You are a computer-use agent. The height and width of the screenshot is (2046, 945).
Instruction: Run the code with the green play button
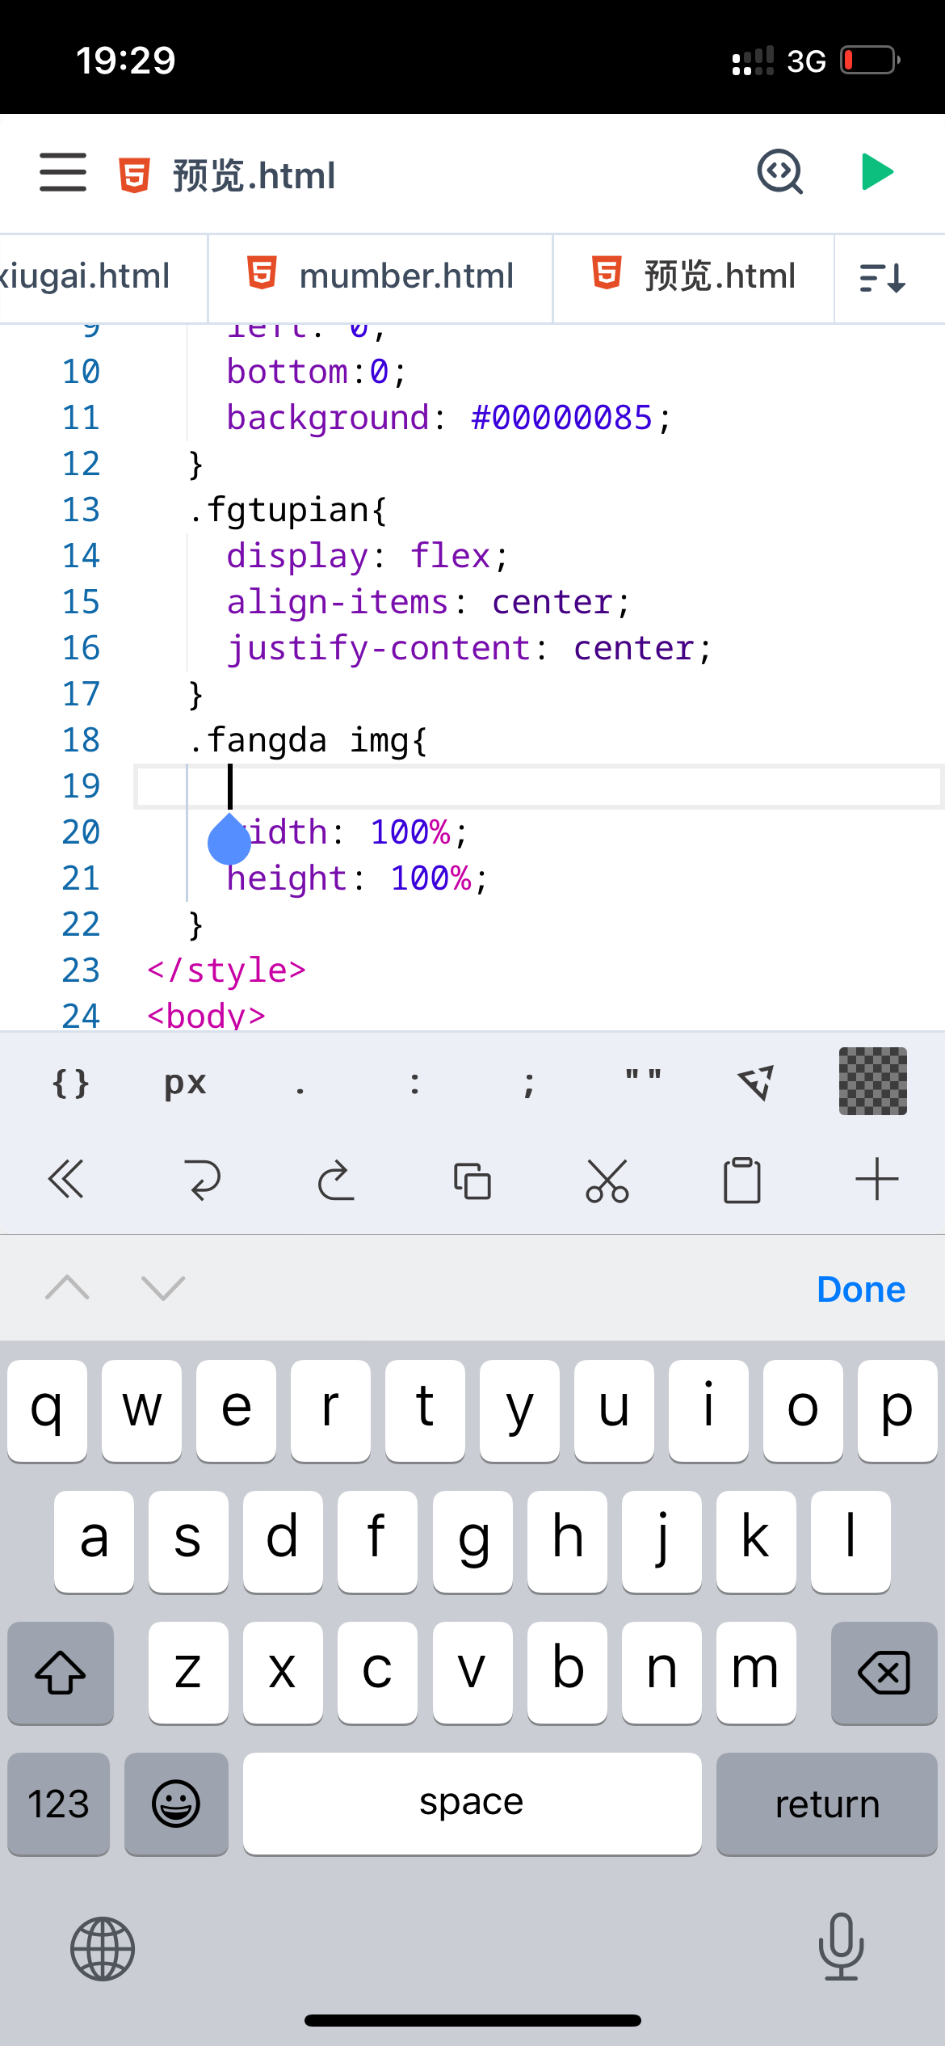pos(876,172)
